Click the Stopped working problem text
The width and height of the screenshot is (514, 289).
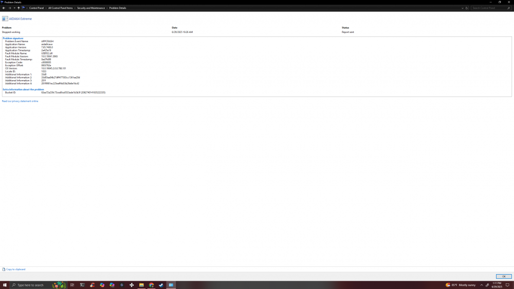[x=11, y=32]
